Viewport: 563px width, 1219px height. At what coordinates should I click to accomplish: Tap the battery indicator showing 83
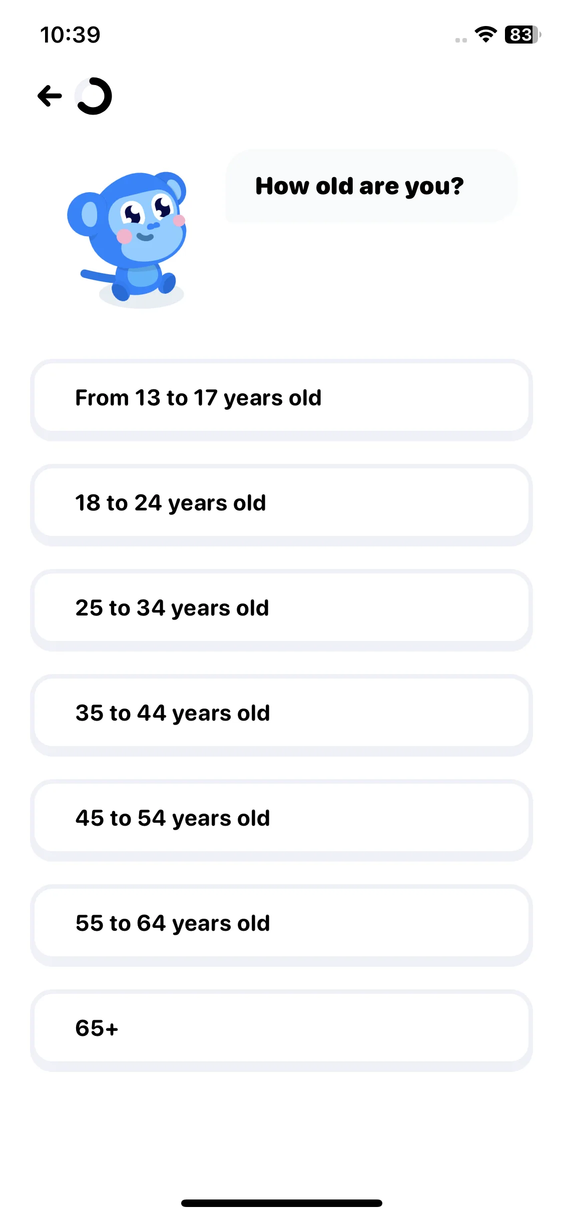(522, 35)
